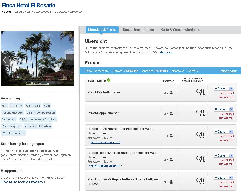Screen dimensions: 241x191
Task: Select the Swimmingpool amenity tag
Action: (x=11, y=126)
